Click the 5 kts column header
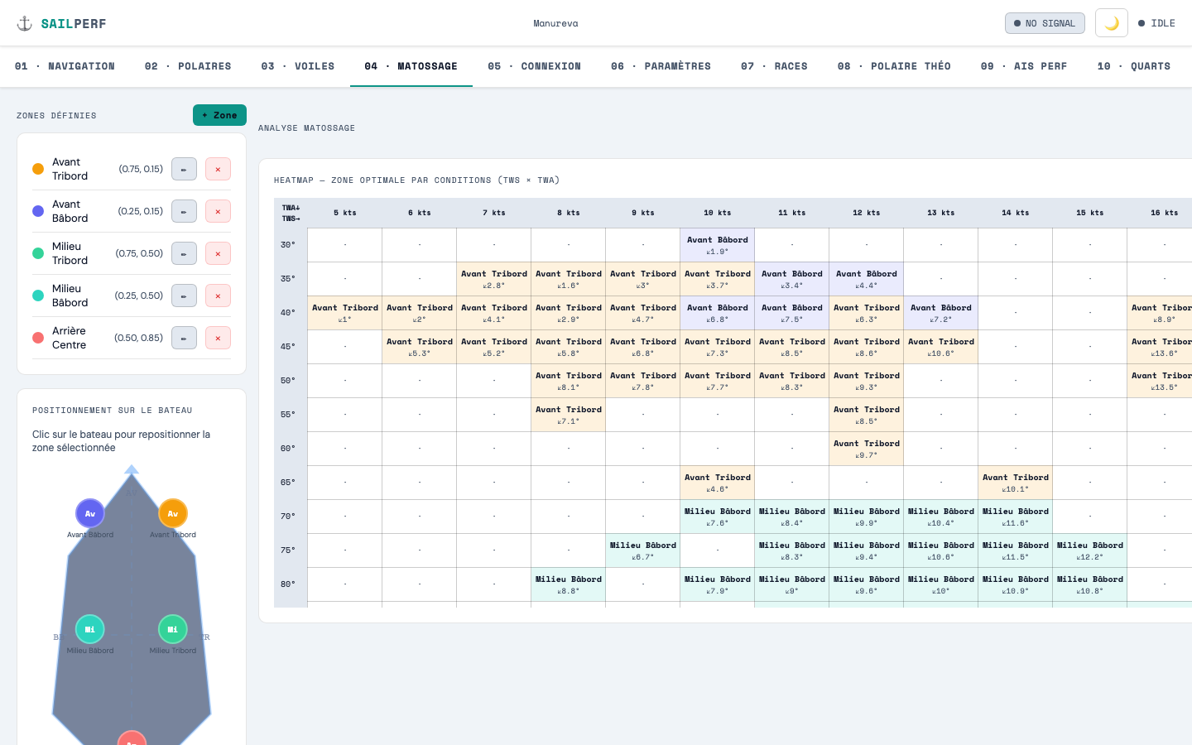This screenshot has width=1192, height=745. (345, 213)
